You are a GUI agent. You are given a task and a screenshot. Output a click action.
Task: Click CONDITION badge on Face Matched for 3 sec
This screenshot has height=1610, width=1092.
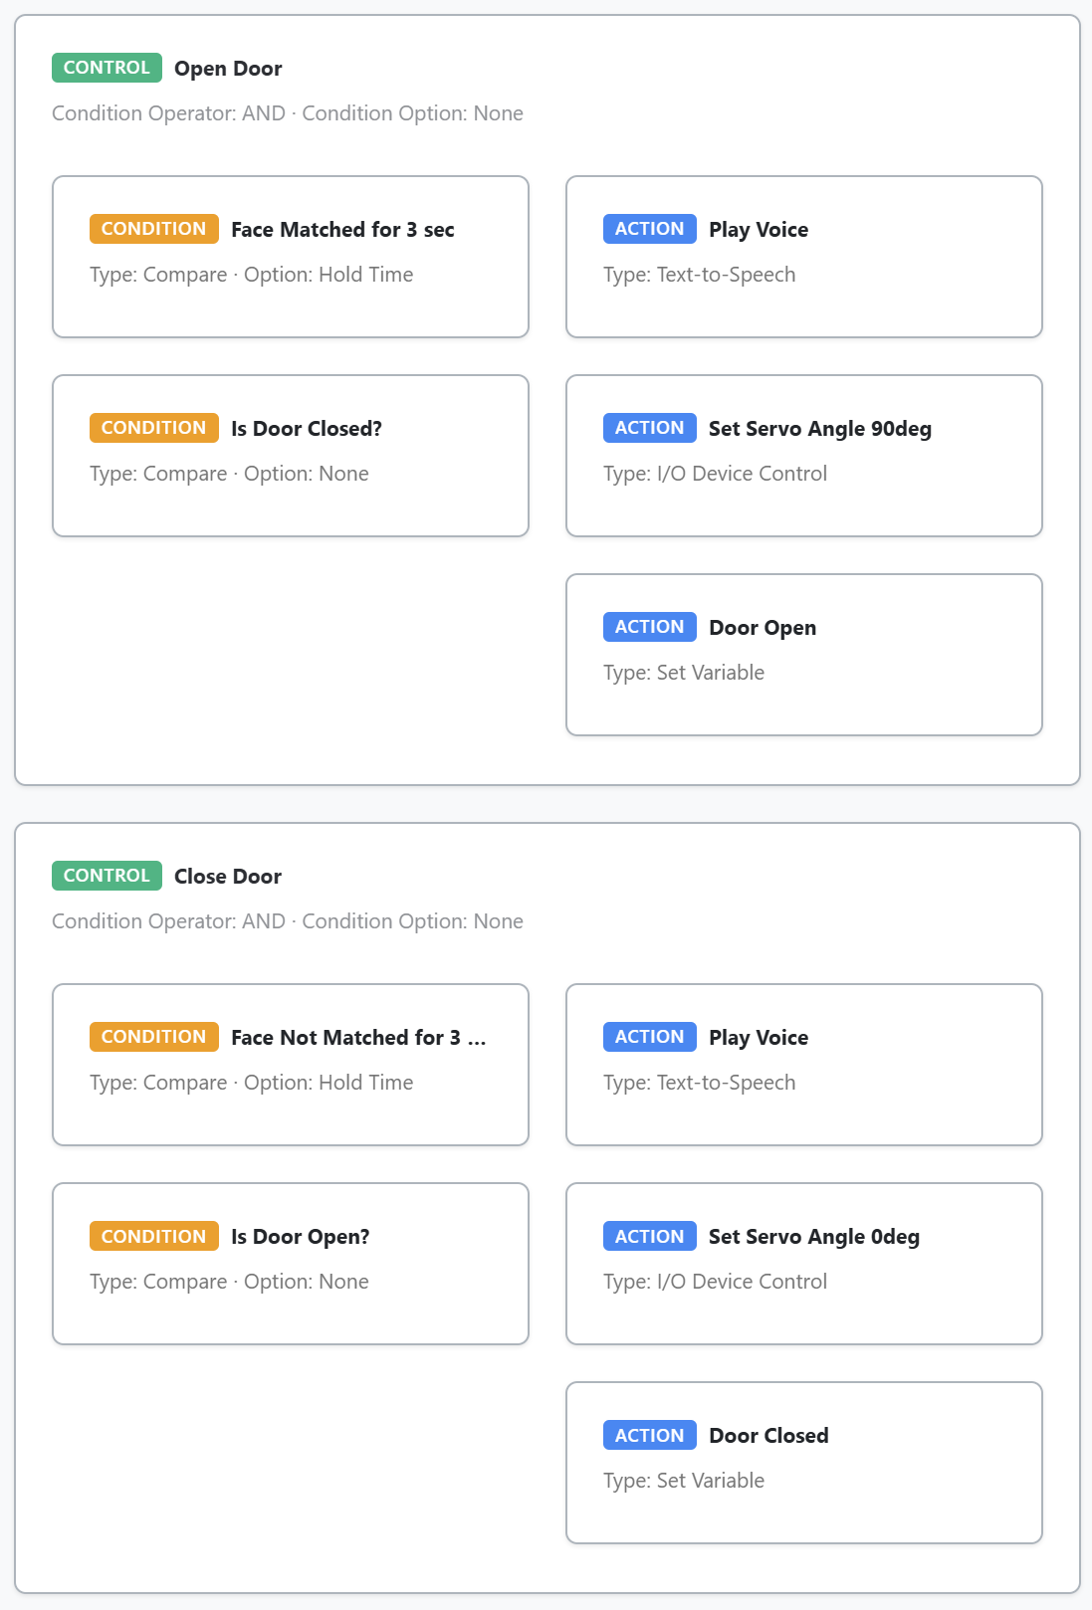[x=153, y=229]
